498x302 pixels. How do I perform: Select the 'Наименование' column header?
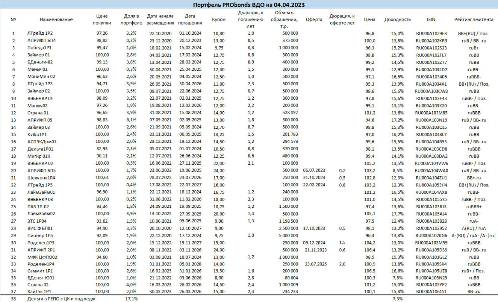[56, 19]
